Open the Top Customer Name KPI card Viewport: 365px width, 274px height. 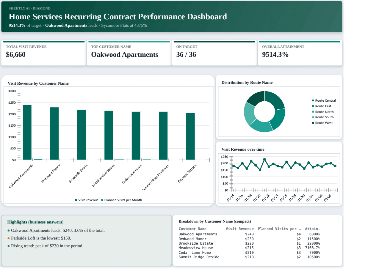(129, 53)
